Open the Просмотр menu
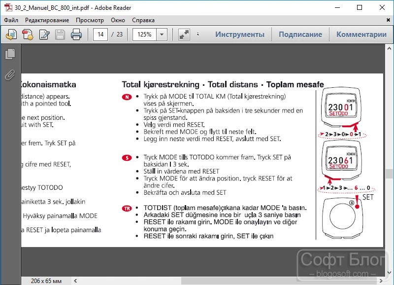394x285 pixels. pos(90,20)
